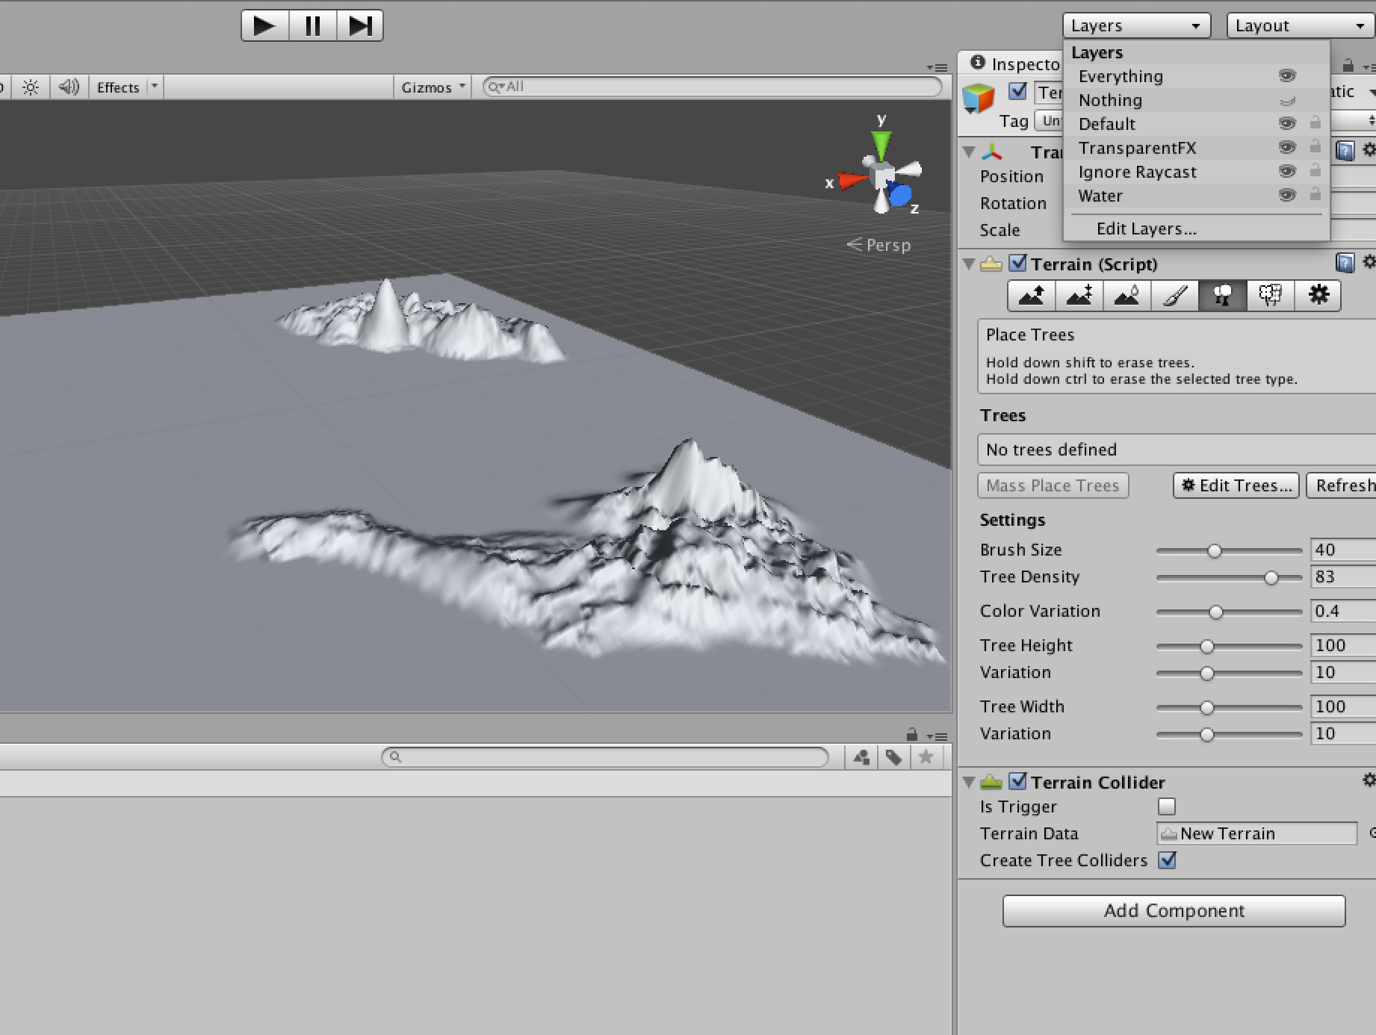Screen dimensions: 1376x1035
Task: Click the Terrain Data object picker circle
Action: pyautogui.click(x=1372, y=833)
